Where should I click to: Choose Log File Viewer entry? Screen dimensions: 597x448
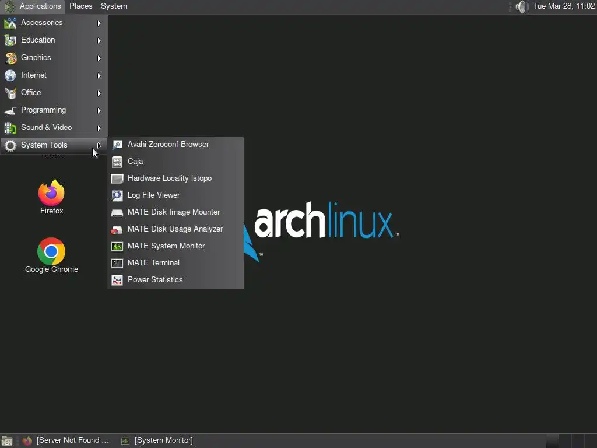pyautogui.click(x=175, y=195)
